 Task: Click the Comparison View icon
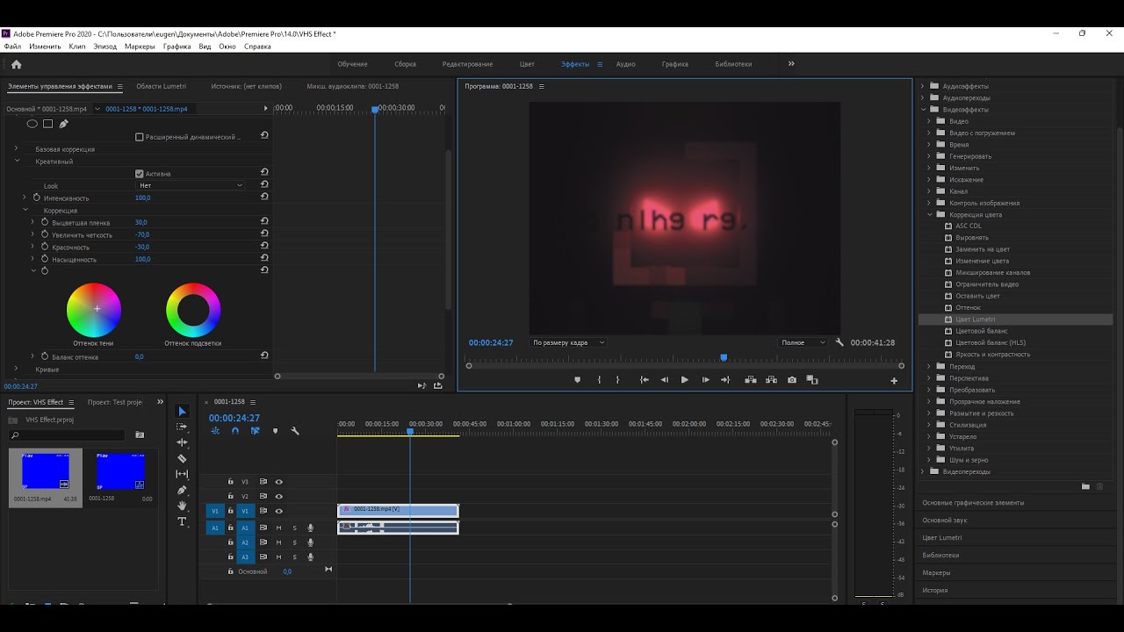pos(812,380)
